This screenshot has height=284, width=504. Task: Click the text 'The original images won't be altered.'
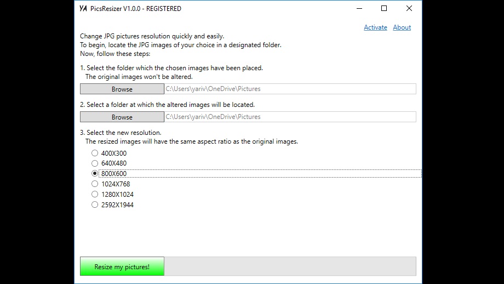139,77
